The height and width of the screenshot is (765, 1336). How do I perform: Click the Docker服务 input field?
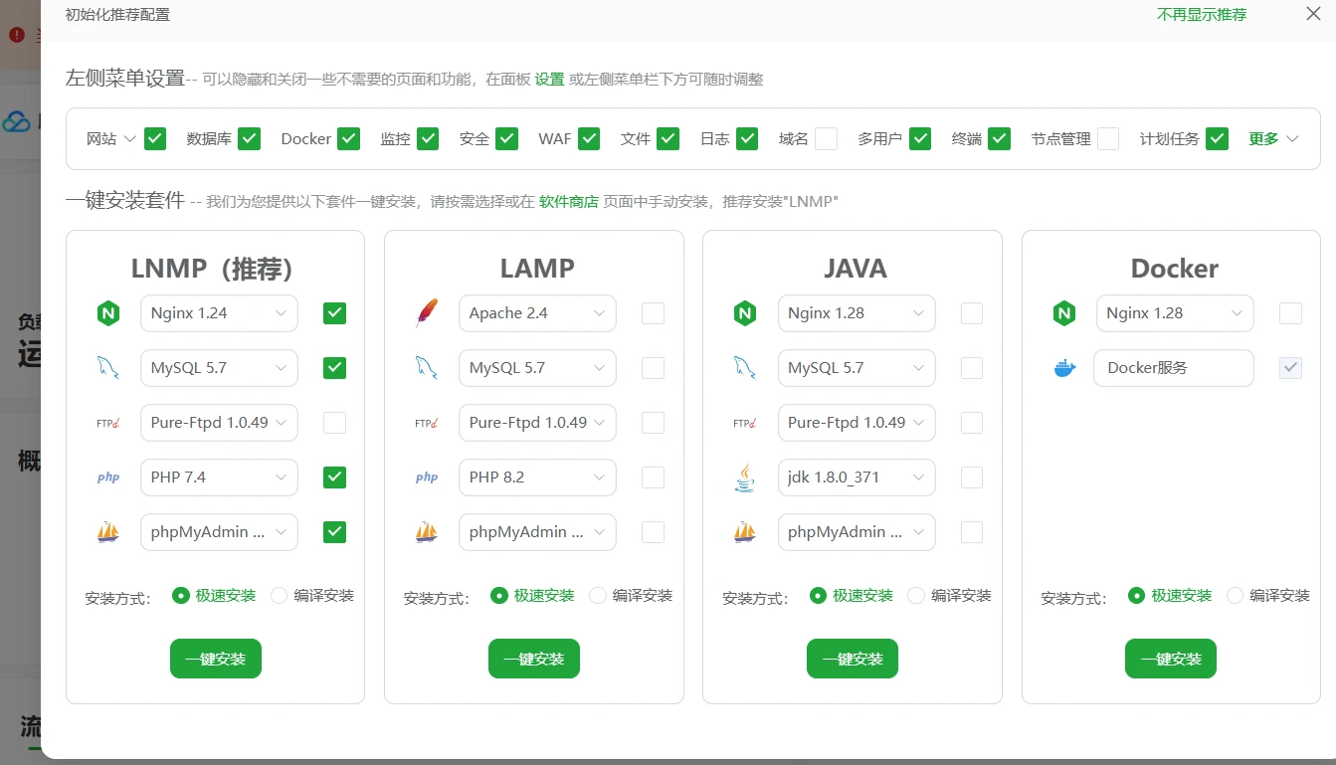(x=1173, y=368)
